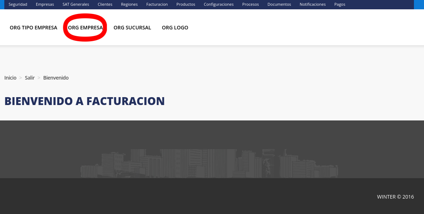Select the circled ORG EMPRESA option

pyautogui.click(x=86, y=28)
